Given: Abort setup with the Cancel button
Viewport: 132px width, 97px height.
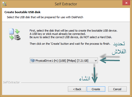Looking at the screenshot, I should [x=117, y=89].
